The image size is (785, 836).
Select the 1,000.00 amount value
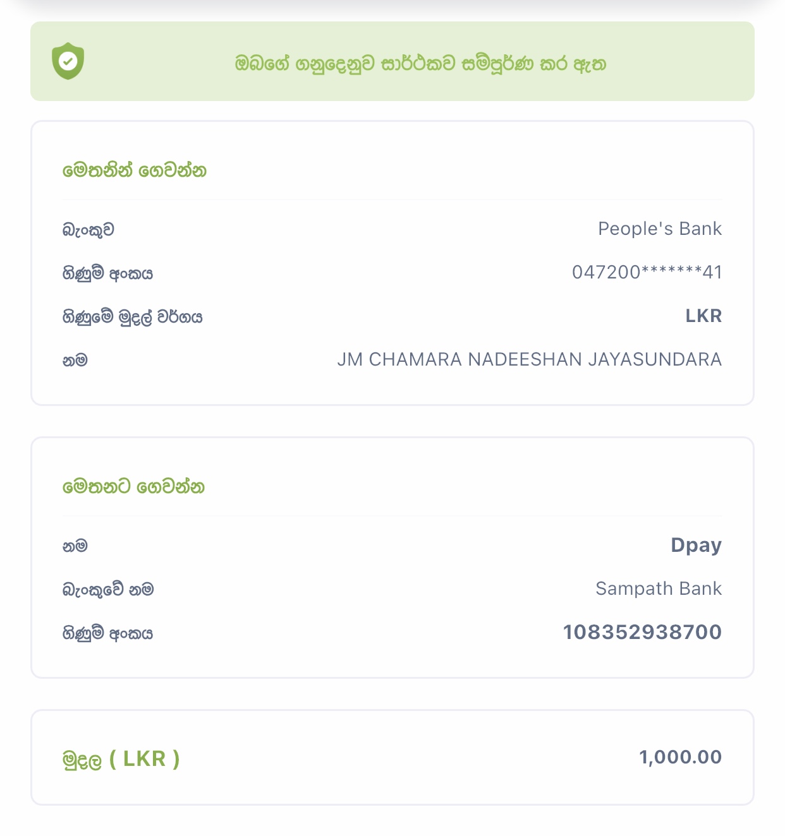[680, 757]
